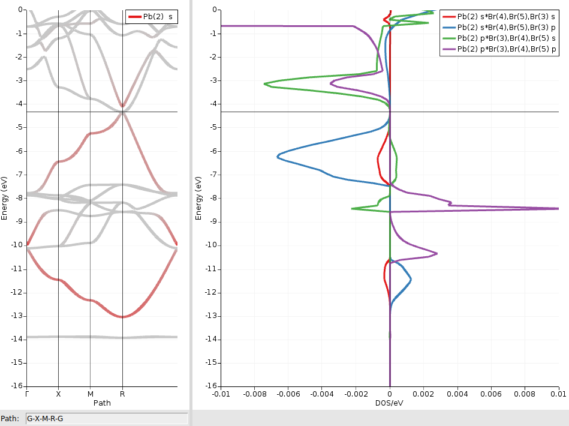Click the vertical splitter between the two plots
The height and width of the screenshot is (426, 569).
pos(191,204)
